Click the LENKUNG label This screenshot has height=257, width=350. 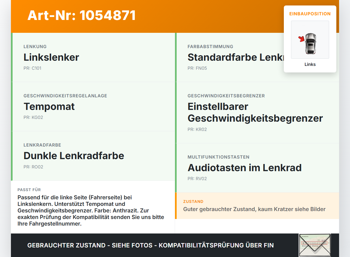(x=35, y=46)
